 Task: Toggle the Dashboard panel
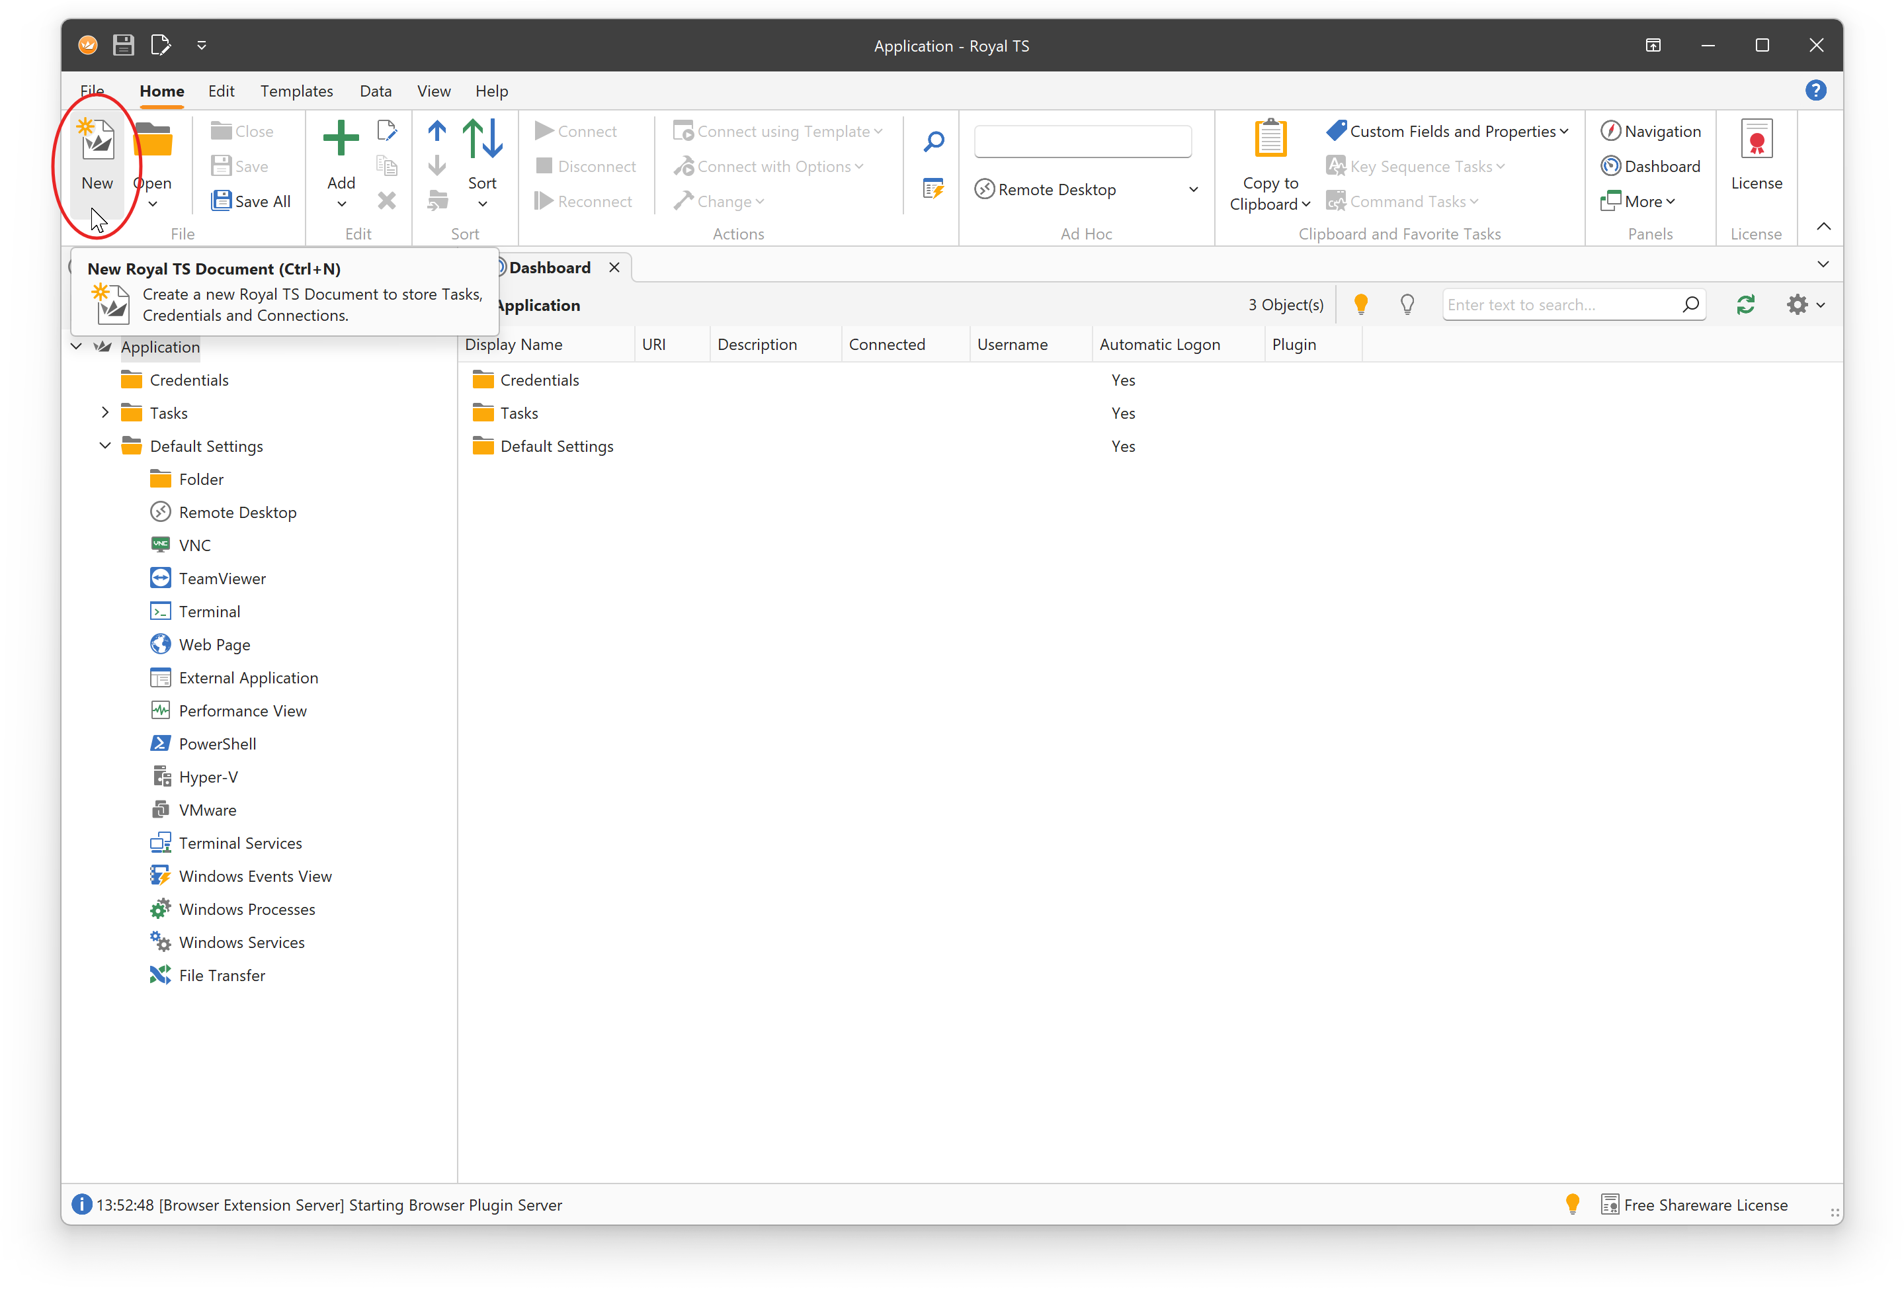coord(1651,166)
